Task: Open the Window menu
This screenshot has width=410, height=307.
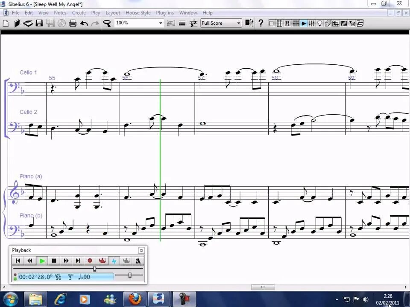Action: 188,13
